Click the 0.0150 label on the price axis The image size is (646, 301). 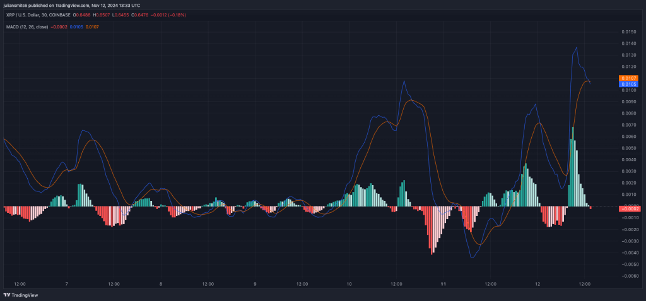point(629,31)
